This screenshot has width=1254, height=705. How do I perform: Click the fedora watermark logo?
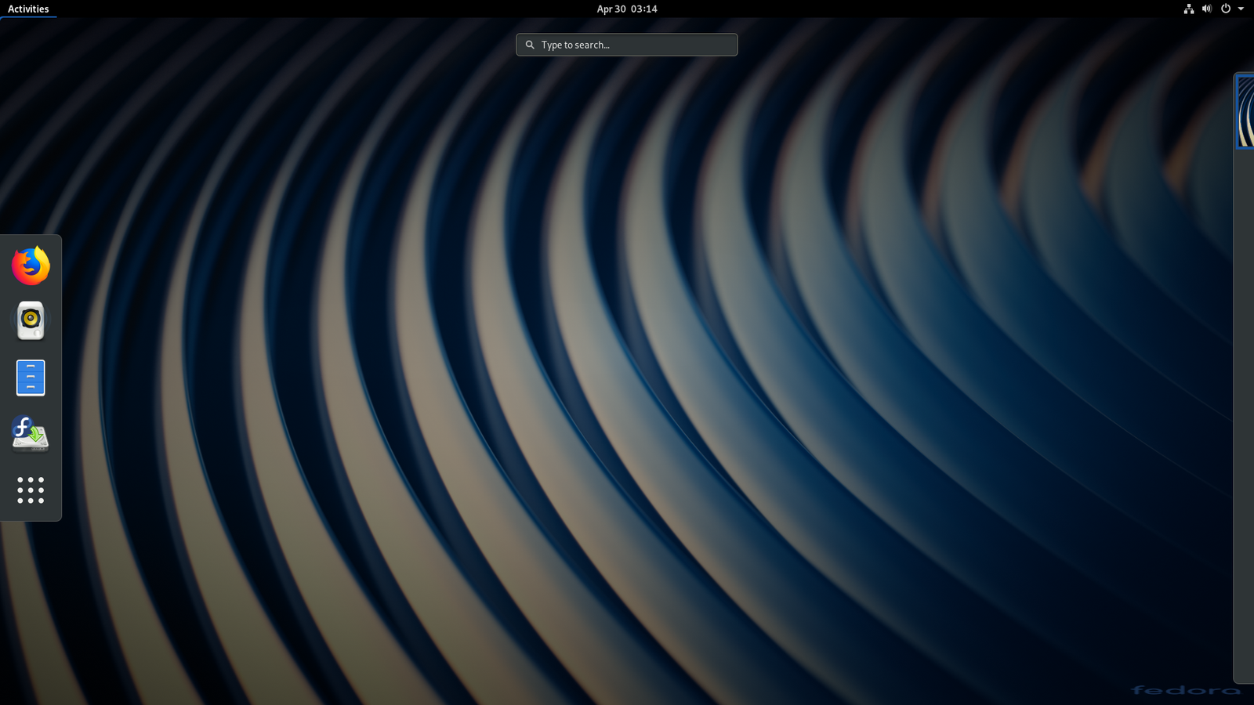click(1185, 689)
